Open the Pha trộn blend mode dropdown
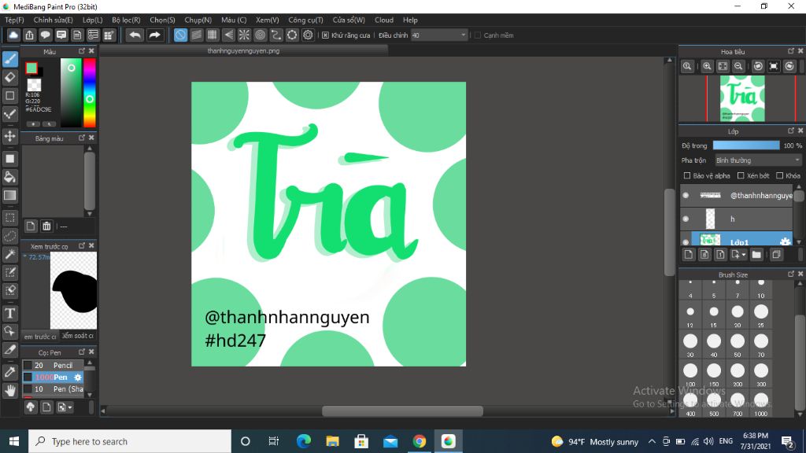Screen dimensions: 806x453 pos(758,160)
